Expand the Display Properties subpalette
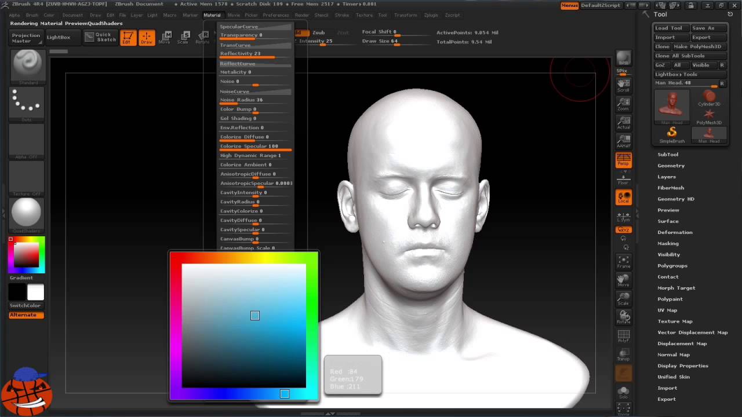The image size is (742, 417). click(x=683, y=366)
